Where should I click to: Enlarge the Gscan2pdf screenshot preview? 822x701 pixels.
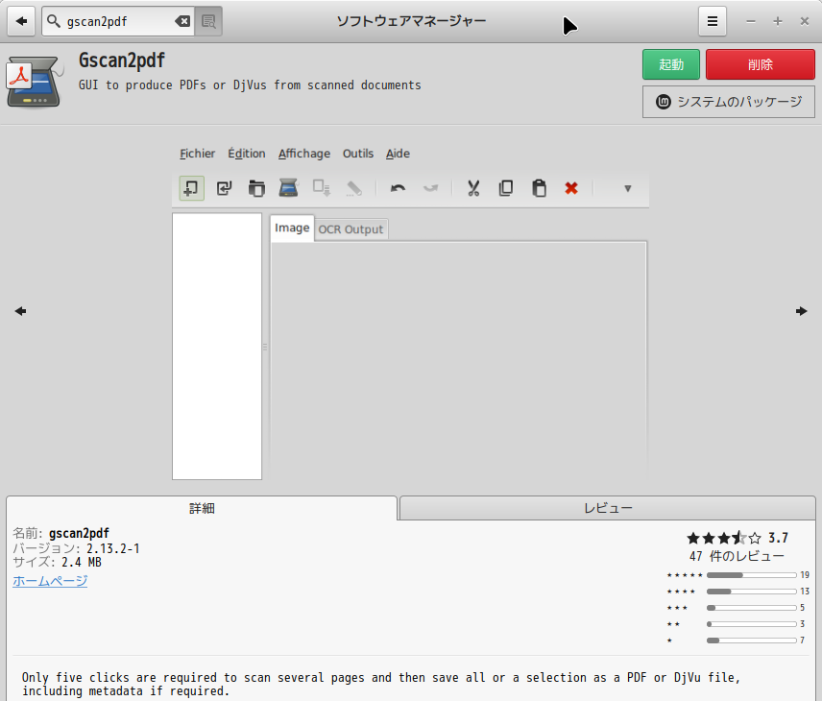tap(410, 311)
